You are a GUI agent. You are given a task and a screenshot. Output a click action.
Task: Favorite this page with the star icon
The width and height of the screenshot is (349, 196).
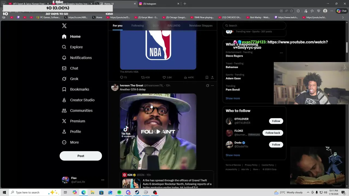[x=291, y=11]
